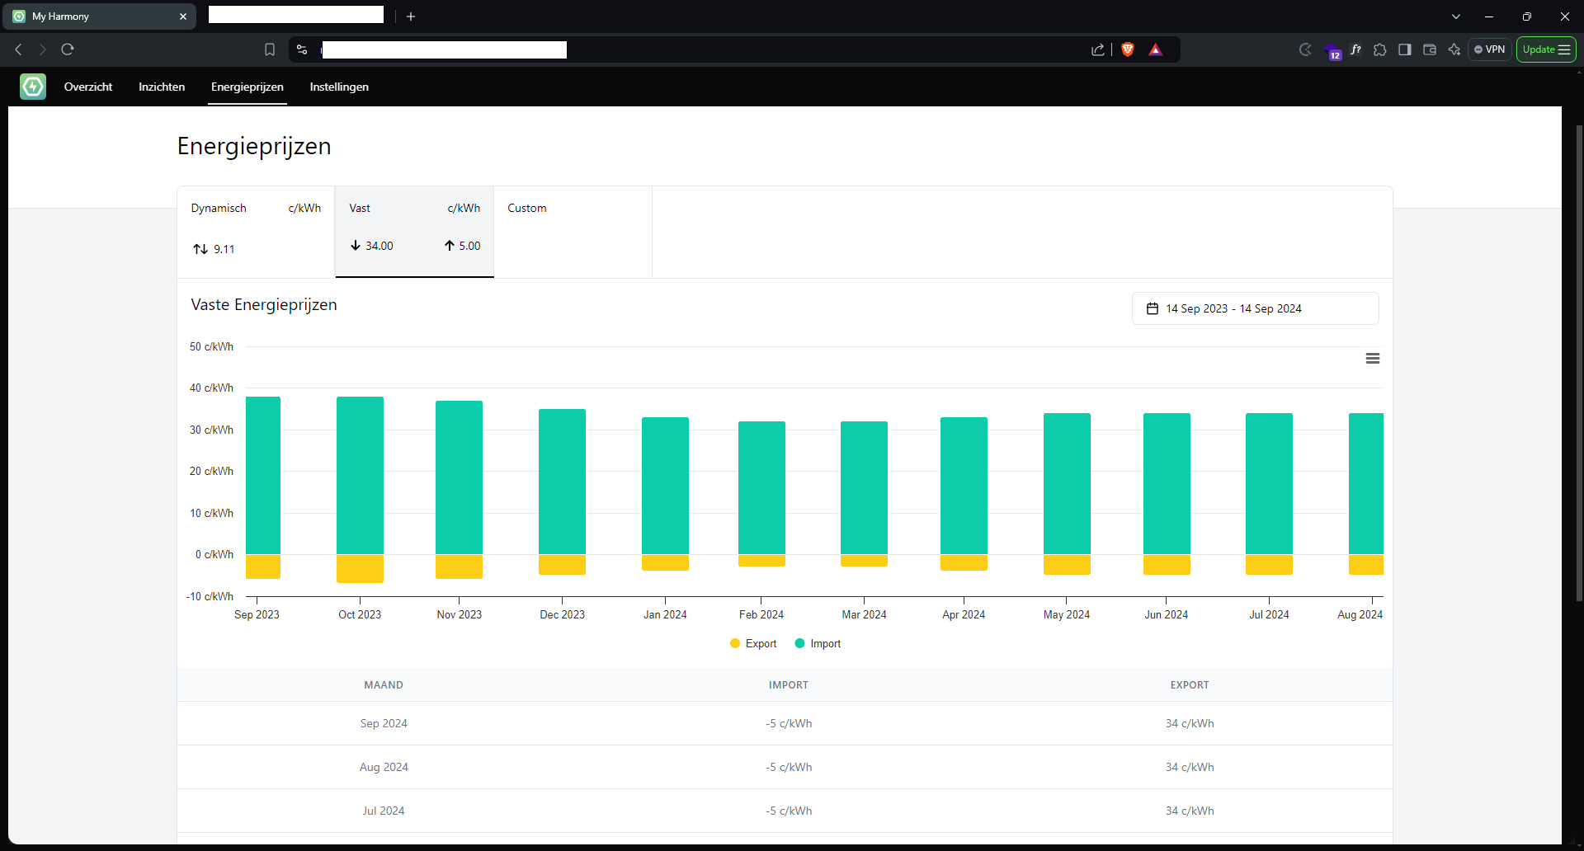This screenshot has height=851, width=1584.
Task: Open the Instellingen page
Action: click(x=339, y=87)
